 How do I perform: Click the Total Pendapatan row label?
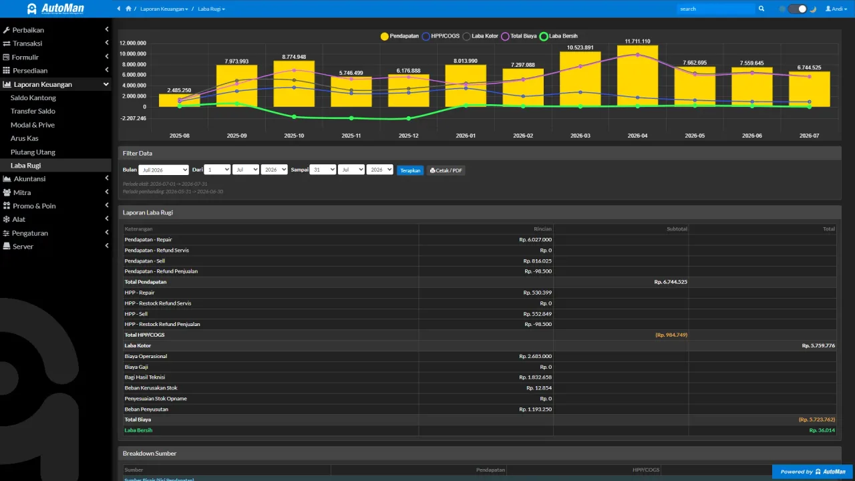146,282
